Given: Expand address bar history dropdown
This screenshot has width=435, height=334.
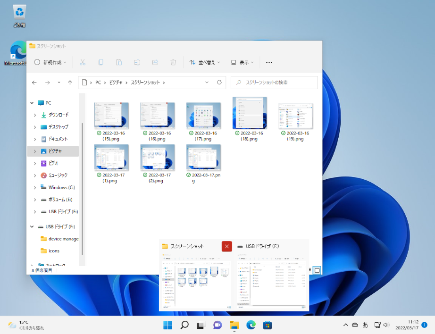Looking at the screenshot, I should point(207,83).
